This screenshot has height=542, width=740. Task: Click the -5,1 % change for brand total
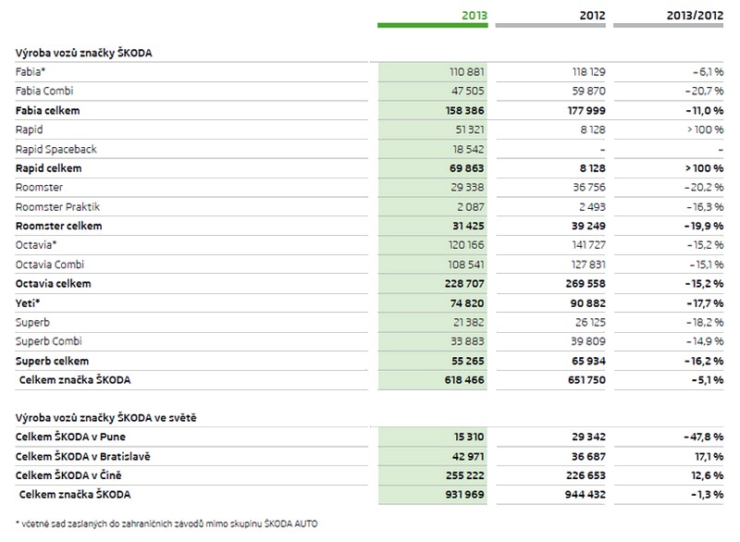tap(708, 380)
